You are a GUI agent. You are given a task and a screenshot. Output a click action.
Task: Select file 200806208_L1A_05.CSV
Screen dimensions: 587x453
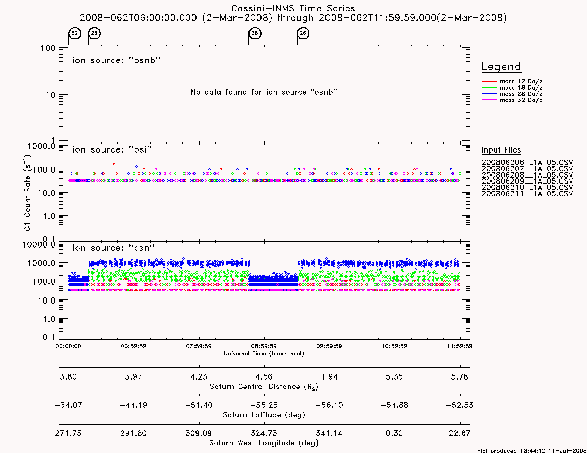point(527,175)
